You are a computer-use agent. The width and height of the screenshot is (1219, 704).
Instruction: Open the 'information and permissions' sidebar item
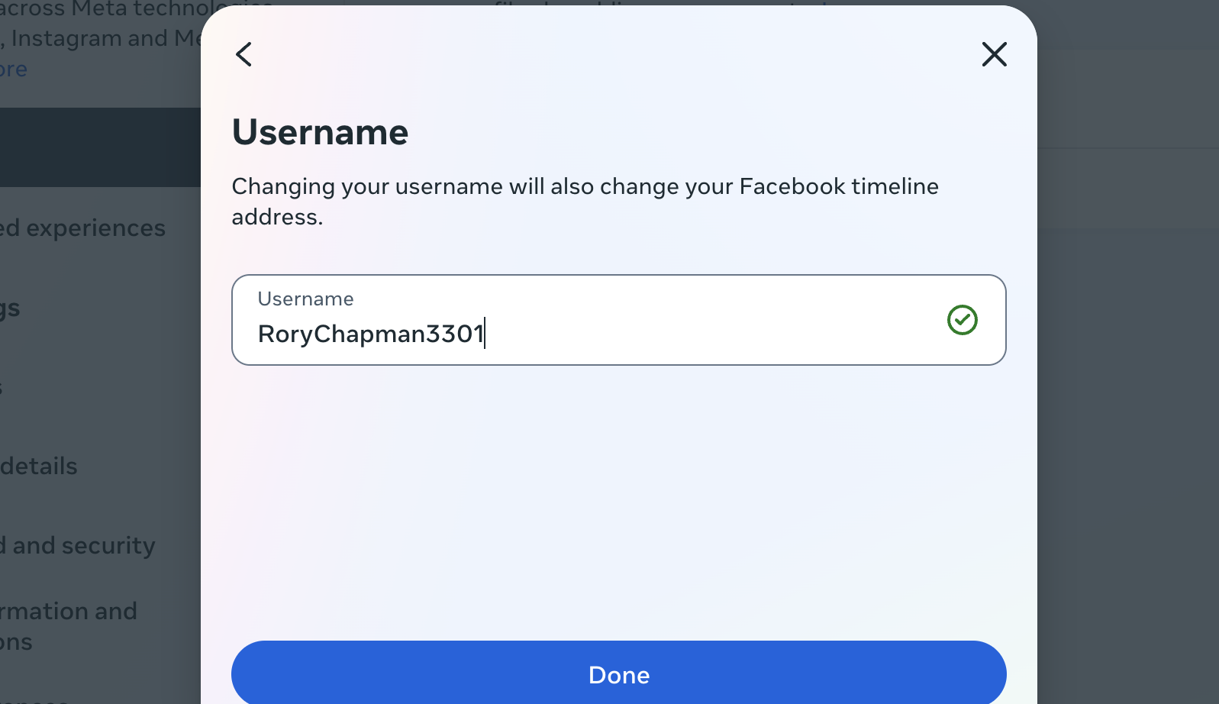(x=69, y=625)
